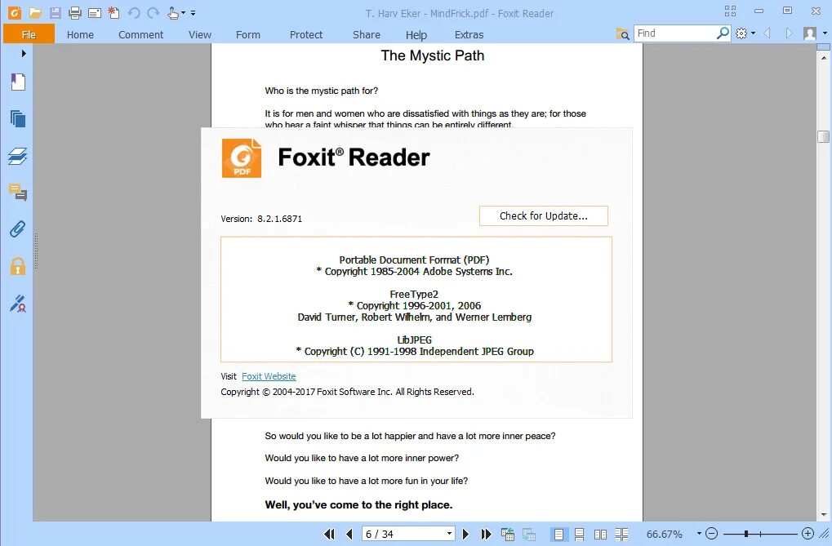Click the Foxit Reader application icon in title bar
The width and height of the screenshot is (832, 546).
15,12
